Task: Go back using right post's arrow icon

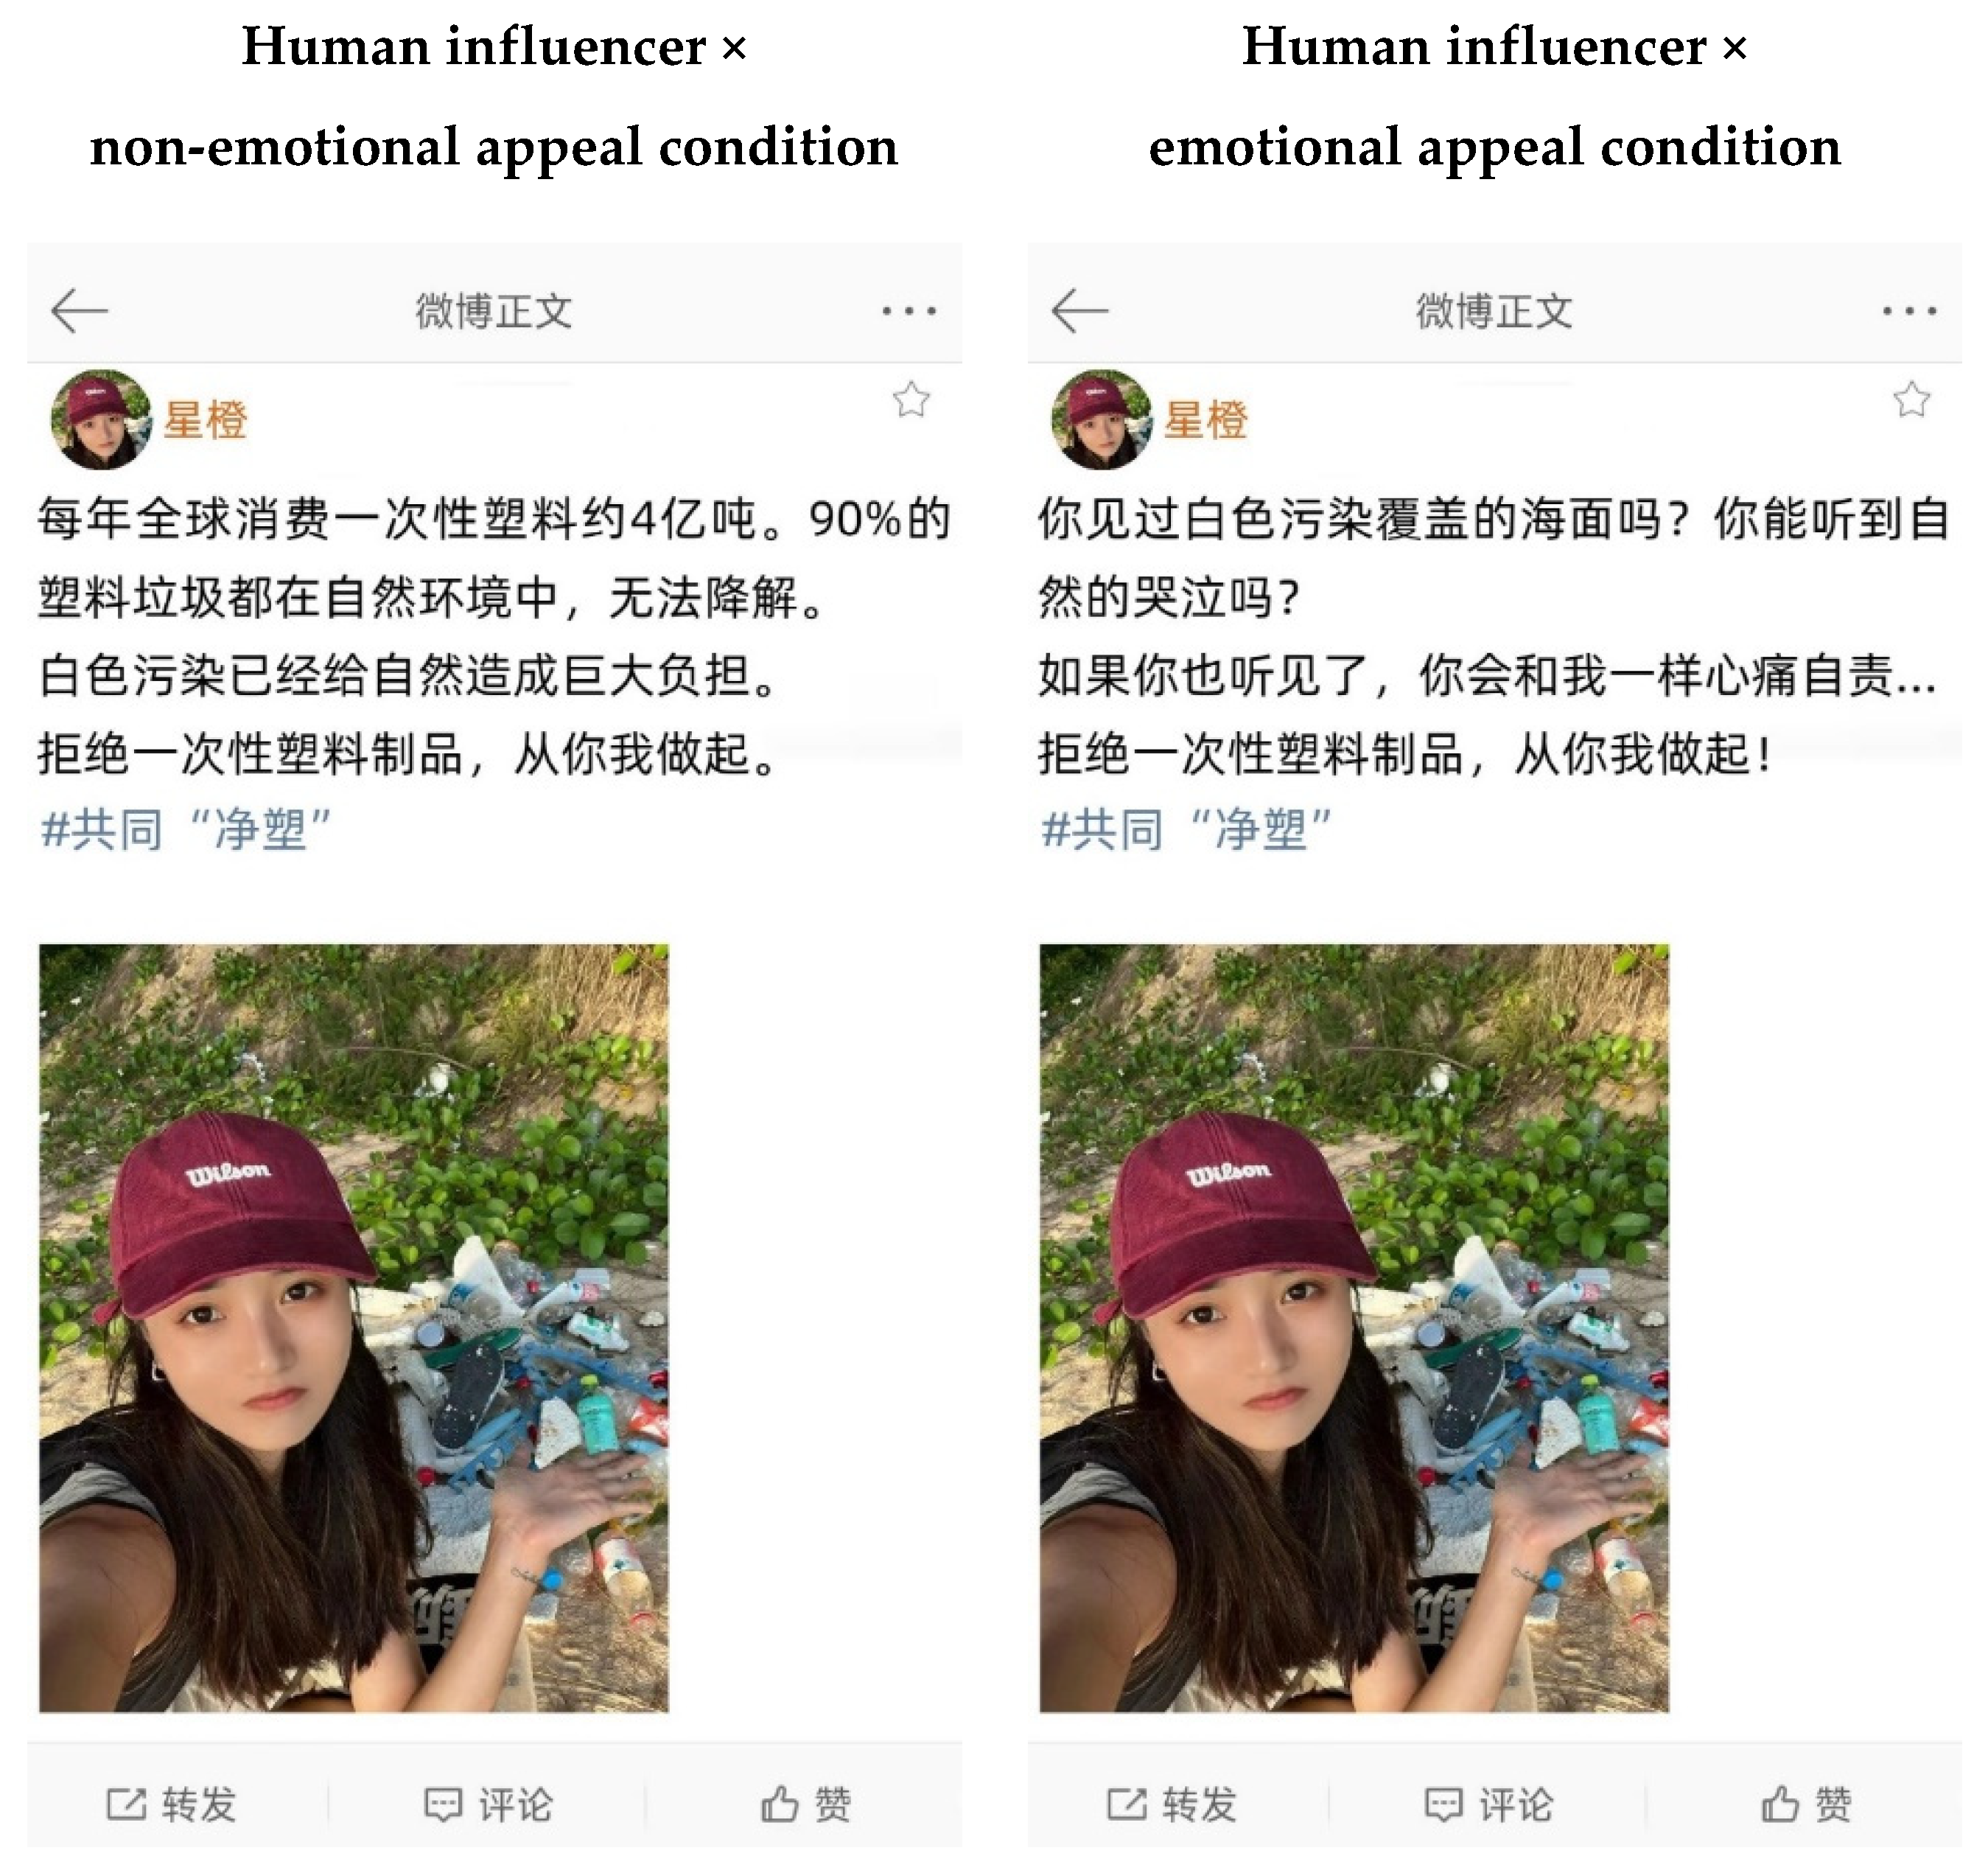Action: (1080, 310)
